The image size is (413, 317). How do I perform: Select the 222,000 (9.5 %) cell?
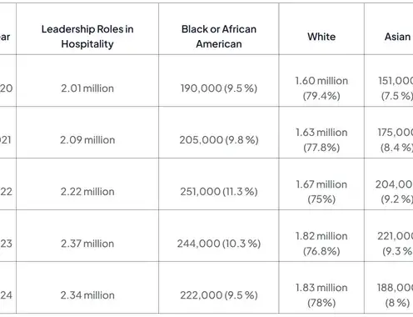click(x=219, y=295)
